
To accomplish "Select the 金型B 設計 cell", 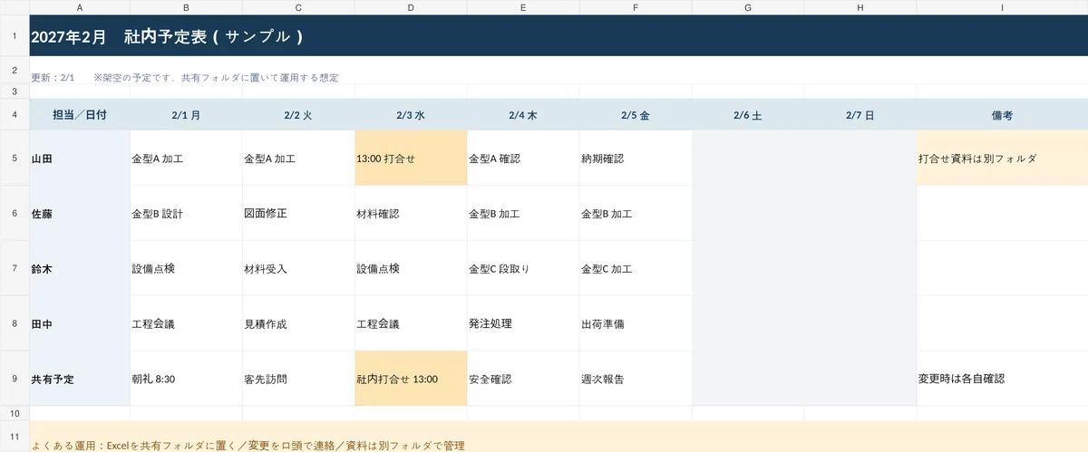I will point(187,214).
